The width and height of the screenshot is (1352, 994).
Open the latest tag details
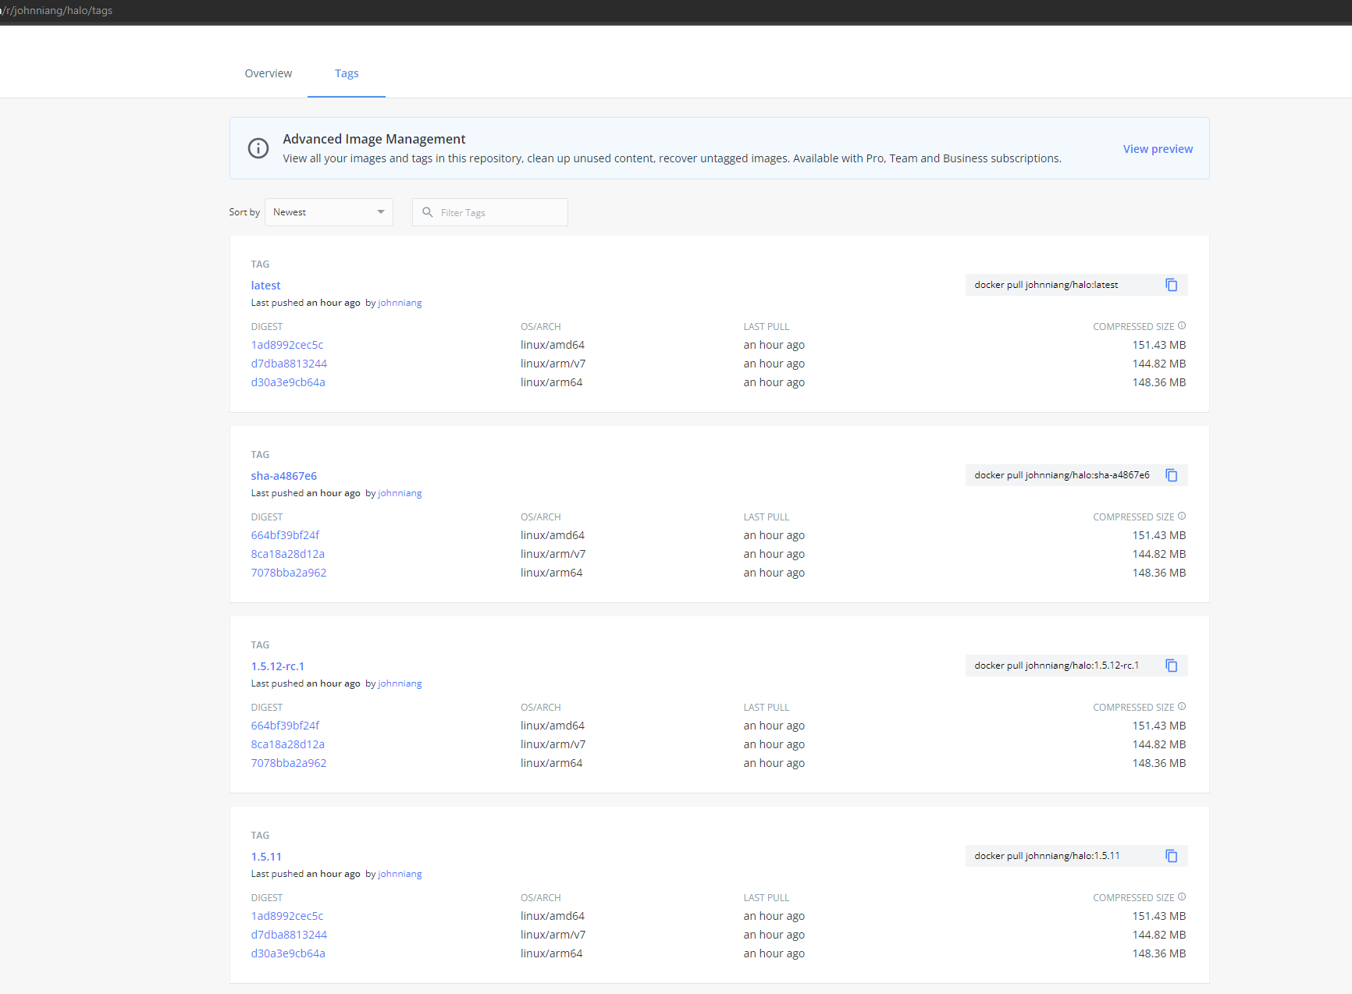point(265,285)
